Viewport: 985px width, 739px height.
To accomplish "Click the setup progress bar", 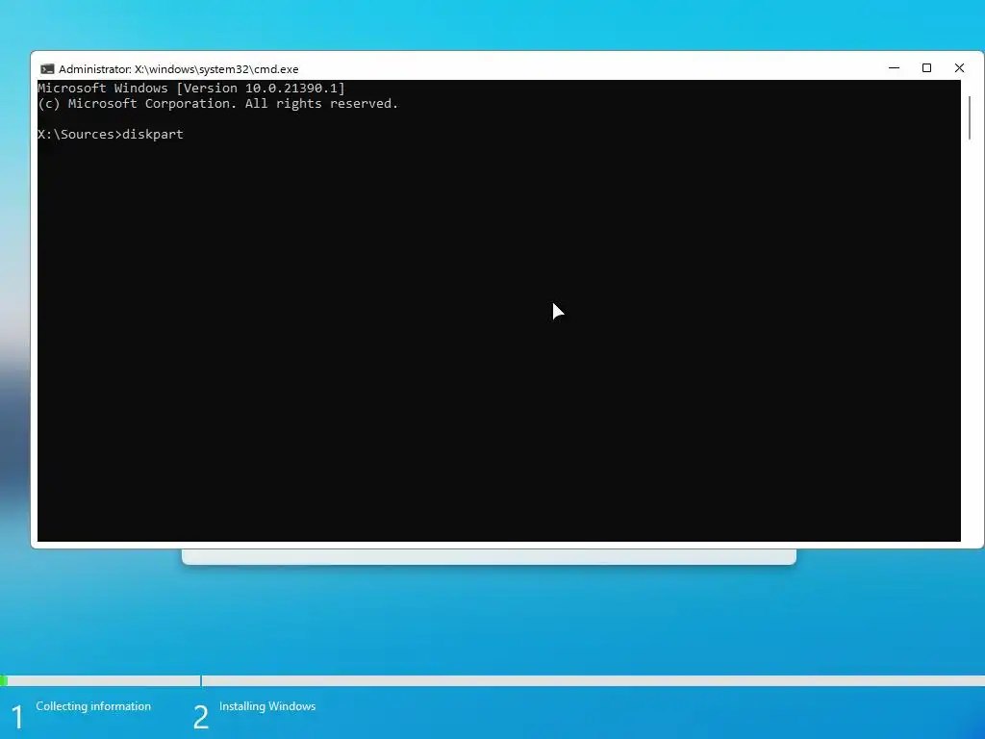I will pos(492,680).
